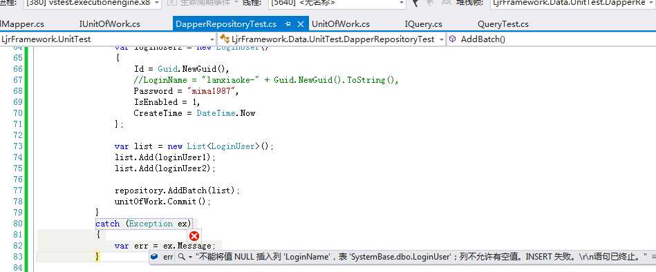Open the process dropdown showing vstest.executionengine
Image resolution: width=656 pixels, height=272 pixels.
(93, 3)
